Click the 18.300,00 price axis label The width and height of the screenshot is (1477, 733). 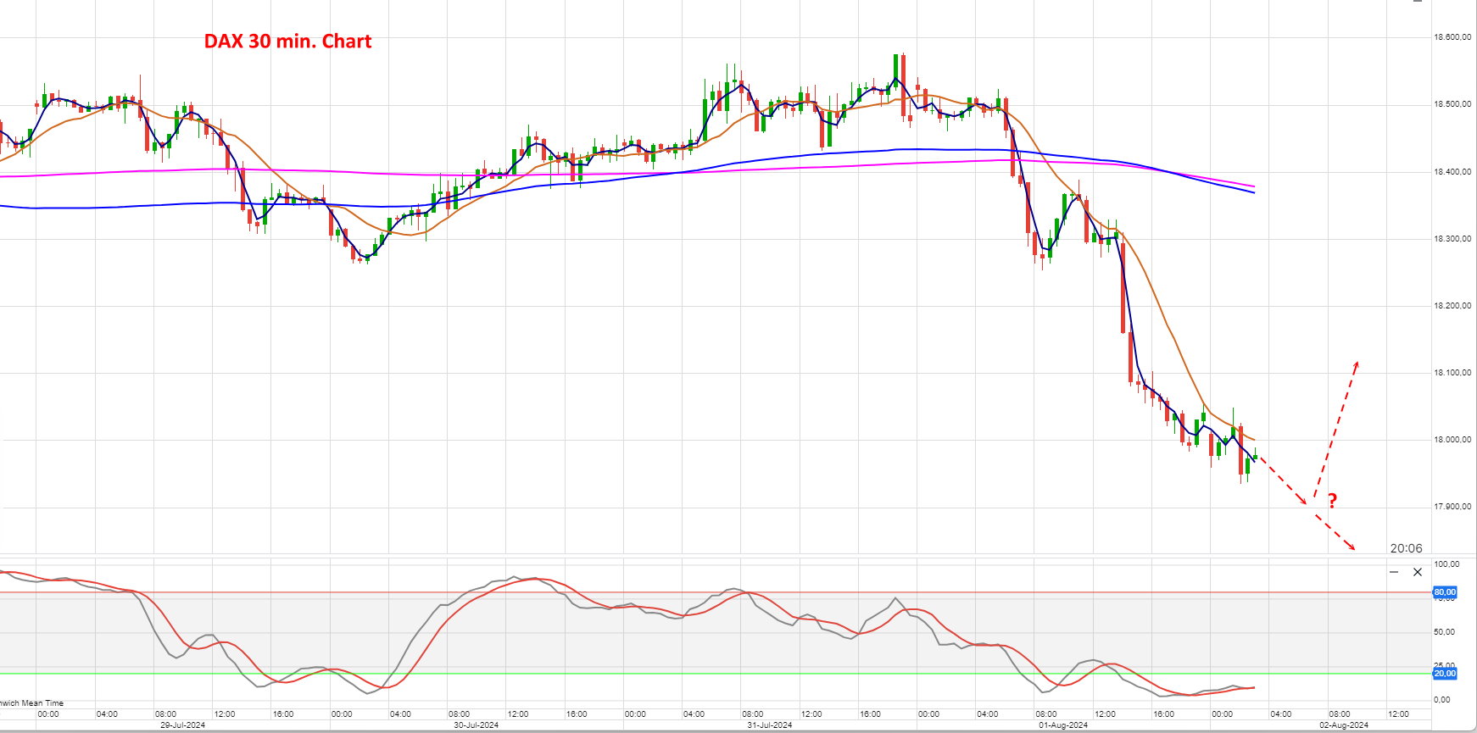[1452, 239]
